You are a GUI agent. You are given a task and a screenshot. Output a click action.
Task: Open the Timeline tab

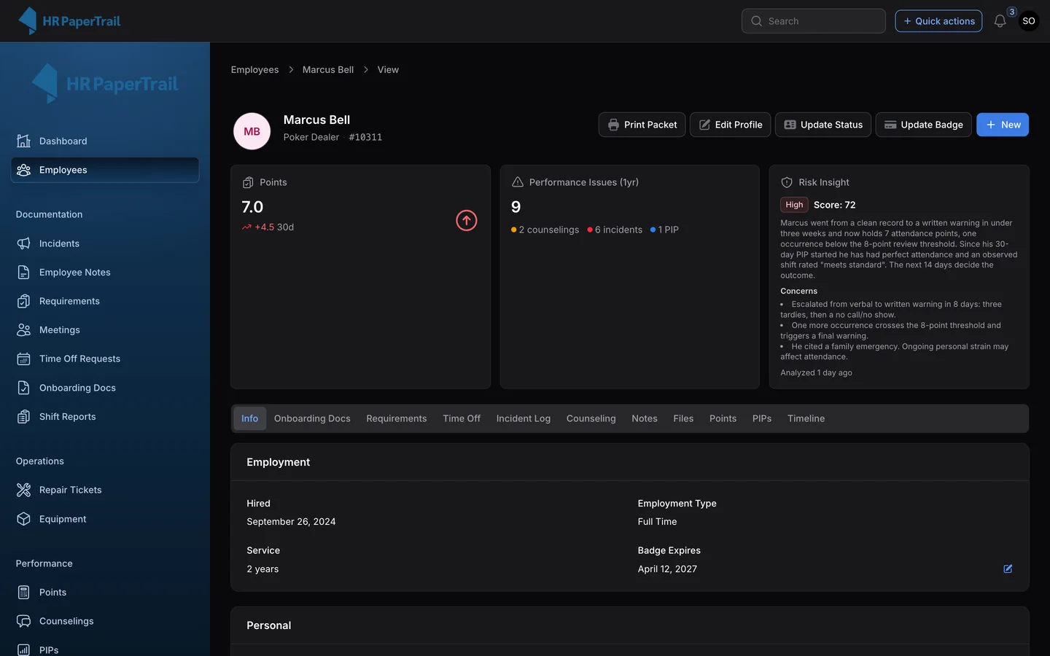coord(806,418)
